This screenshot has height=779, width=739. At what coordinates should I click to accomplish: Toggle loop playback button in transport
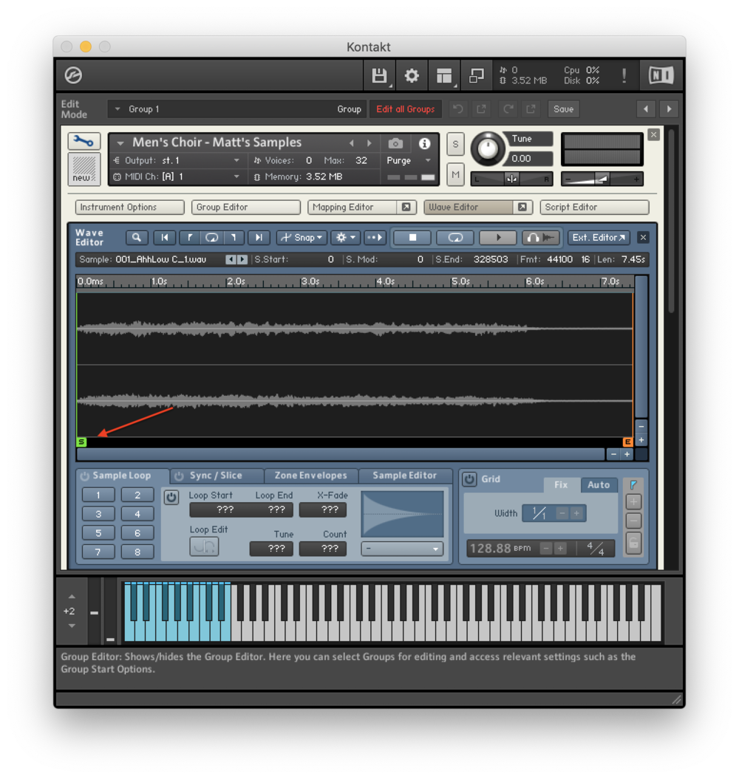455,238
